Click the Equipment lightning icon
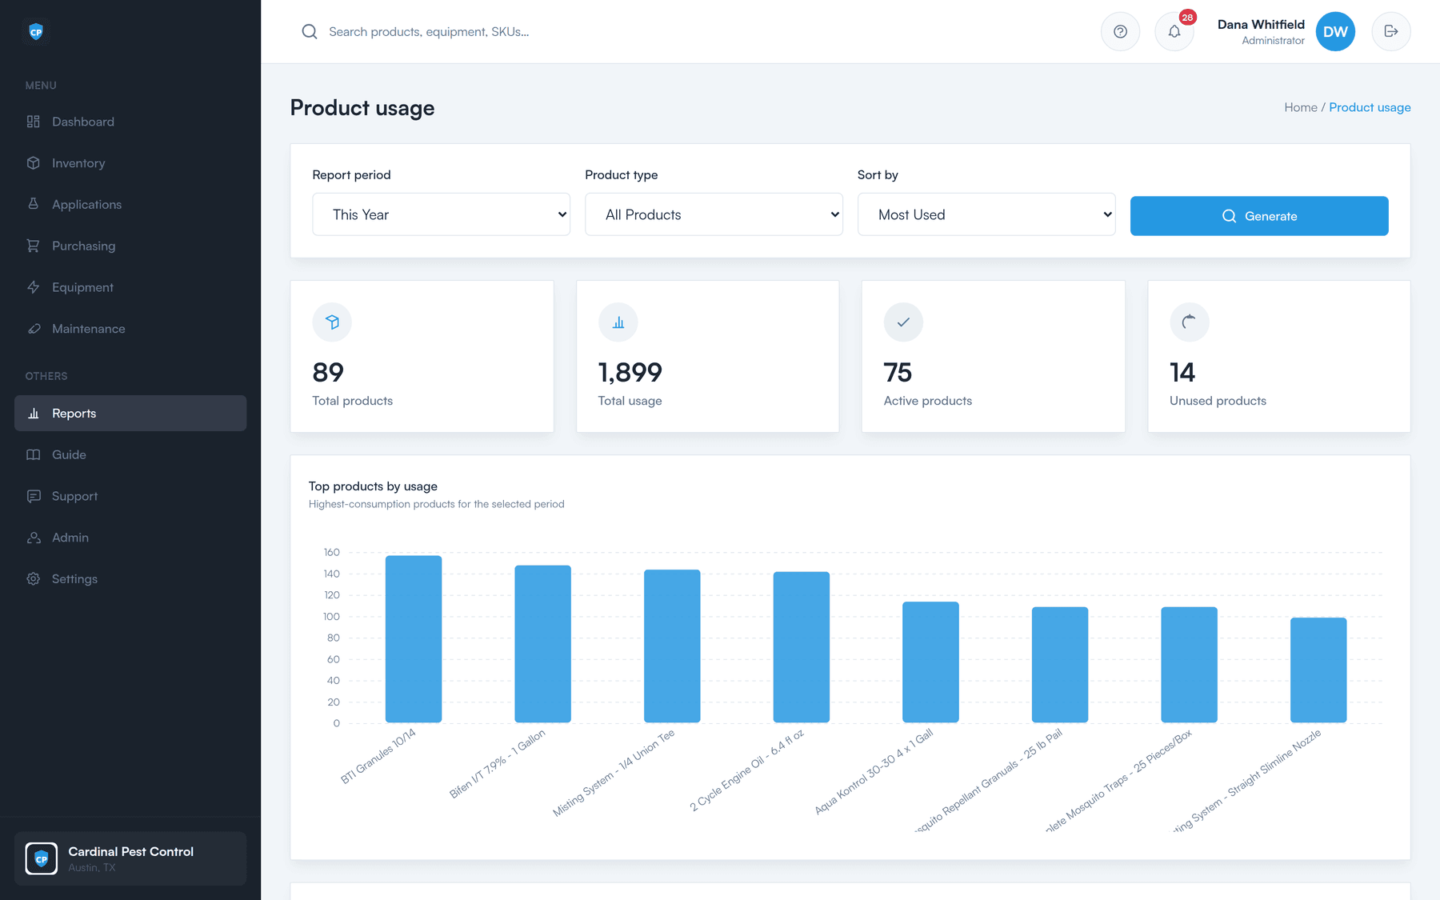Screen dimensions: 1440x900 coord(33,287)
